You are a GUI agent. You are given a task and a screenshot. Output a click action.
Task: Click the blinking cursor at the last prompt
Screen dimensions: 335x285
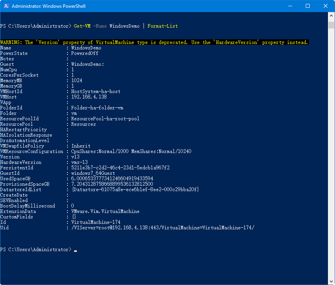[75, 250]
